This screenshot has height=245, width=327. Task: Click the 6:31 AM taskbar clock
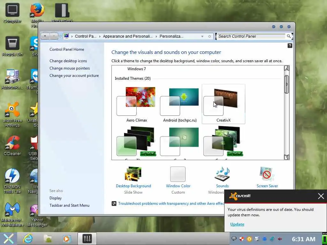[304, 239]
